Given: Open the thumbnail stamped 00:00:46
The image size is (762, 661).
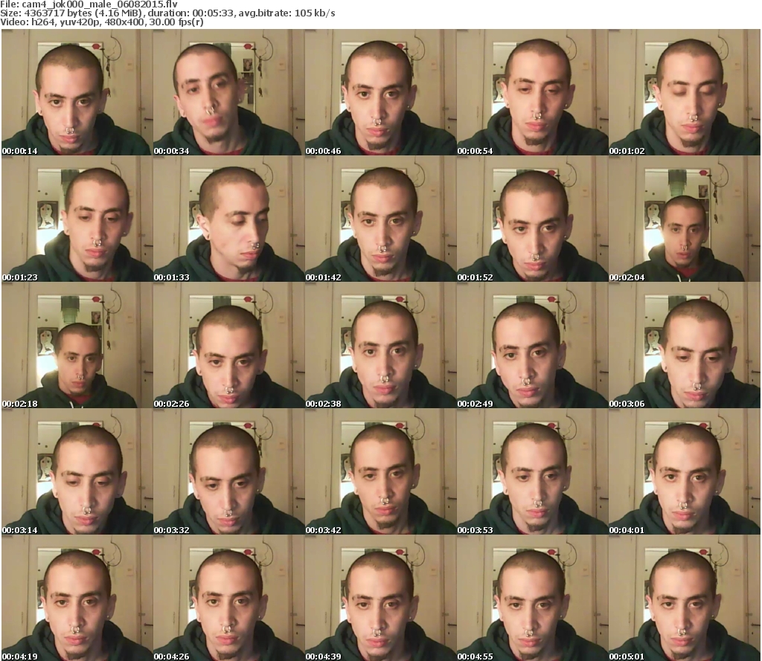Looking at the screenshot, I should [x=380, y=92].
